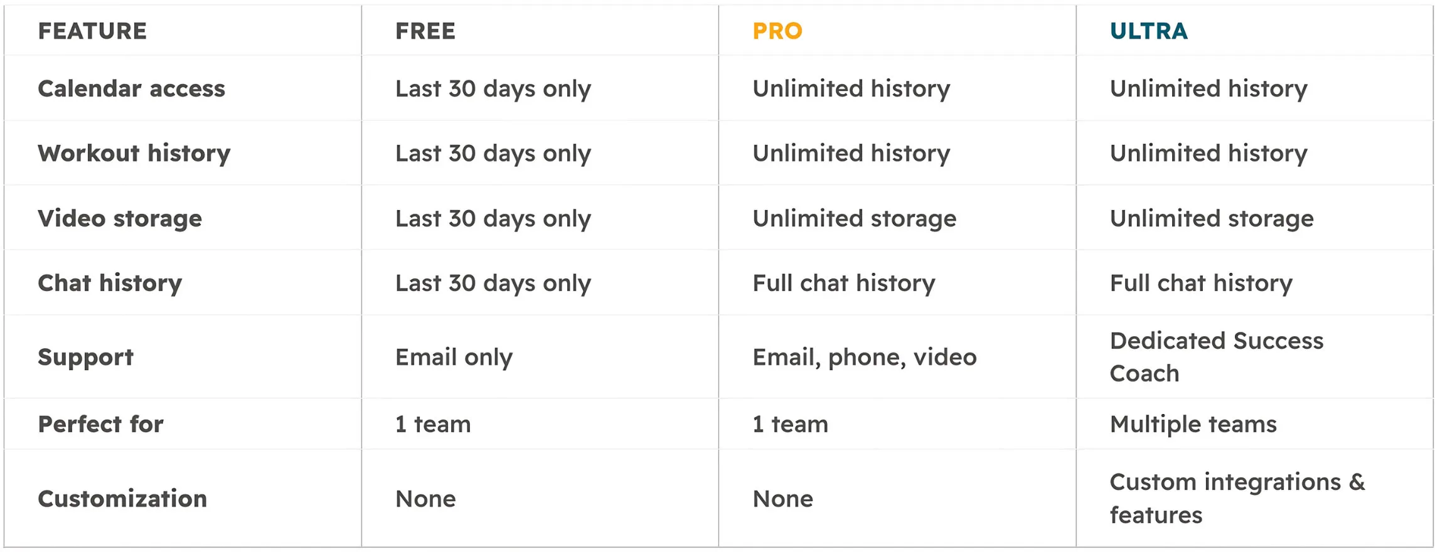Click the Perfect for row label
Image resolution: width=1435 pixels, height=552 pixels.
[x=100, y=424]
